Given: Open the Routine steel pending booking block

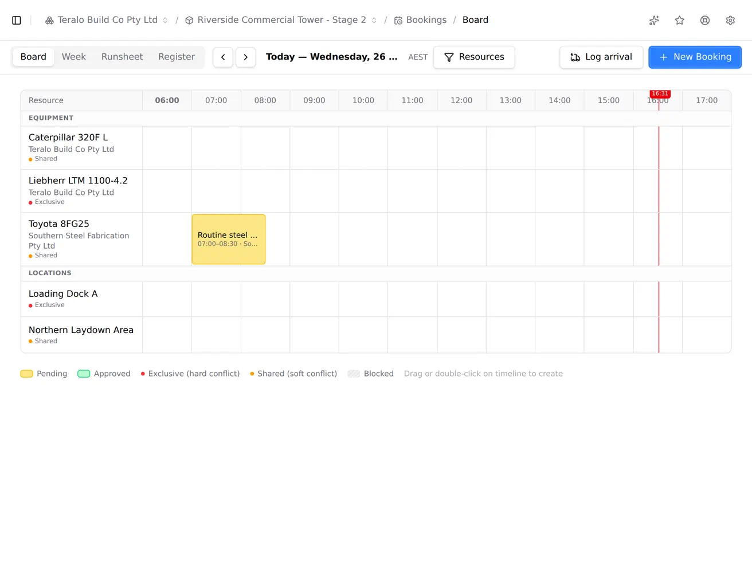Looking at the screenshot, I should pos(229,240).
